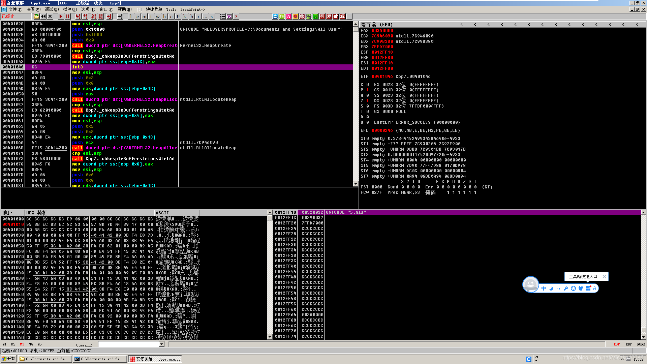
Task: Open the Tools menu
Action: click(171, 9)
